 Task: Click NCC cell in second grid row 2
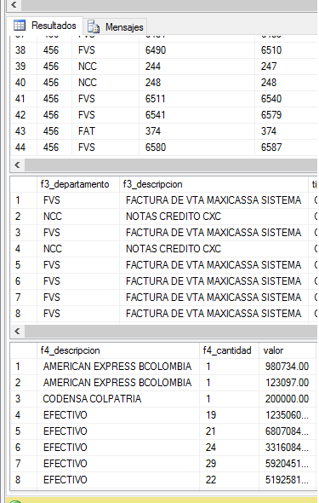coord(78,217)
